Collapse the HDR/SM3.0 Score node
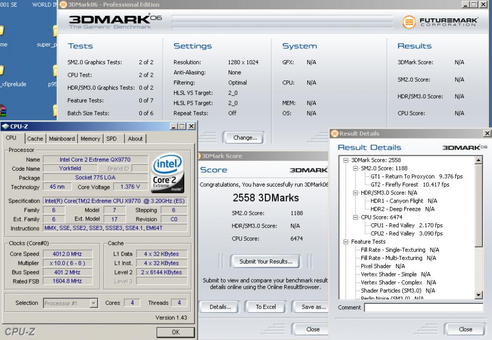The image size is (492, 340). click(355, 193)
